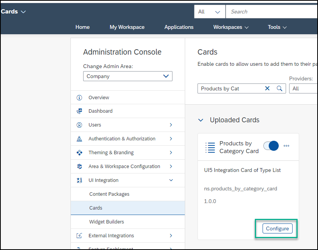Click the Users person icon
Viewport: 318px width, 250px height.
[x=79, y=125]
